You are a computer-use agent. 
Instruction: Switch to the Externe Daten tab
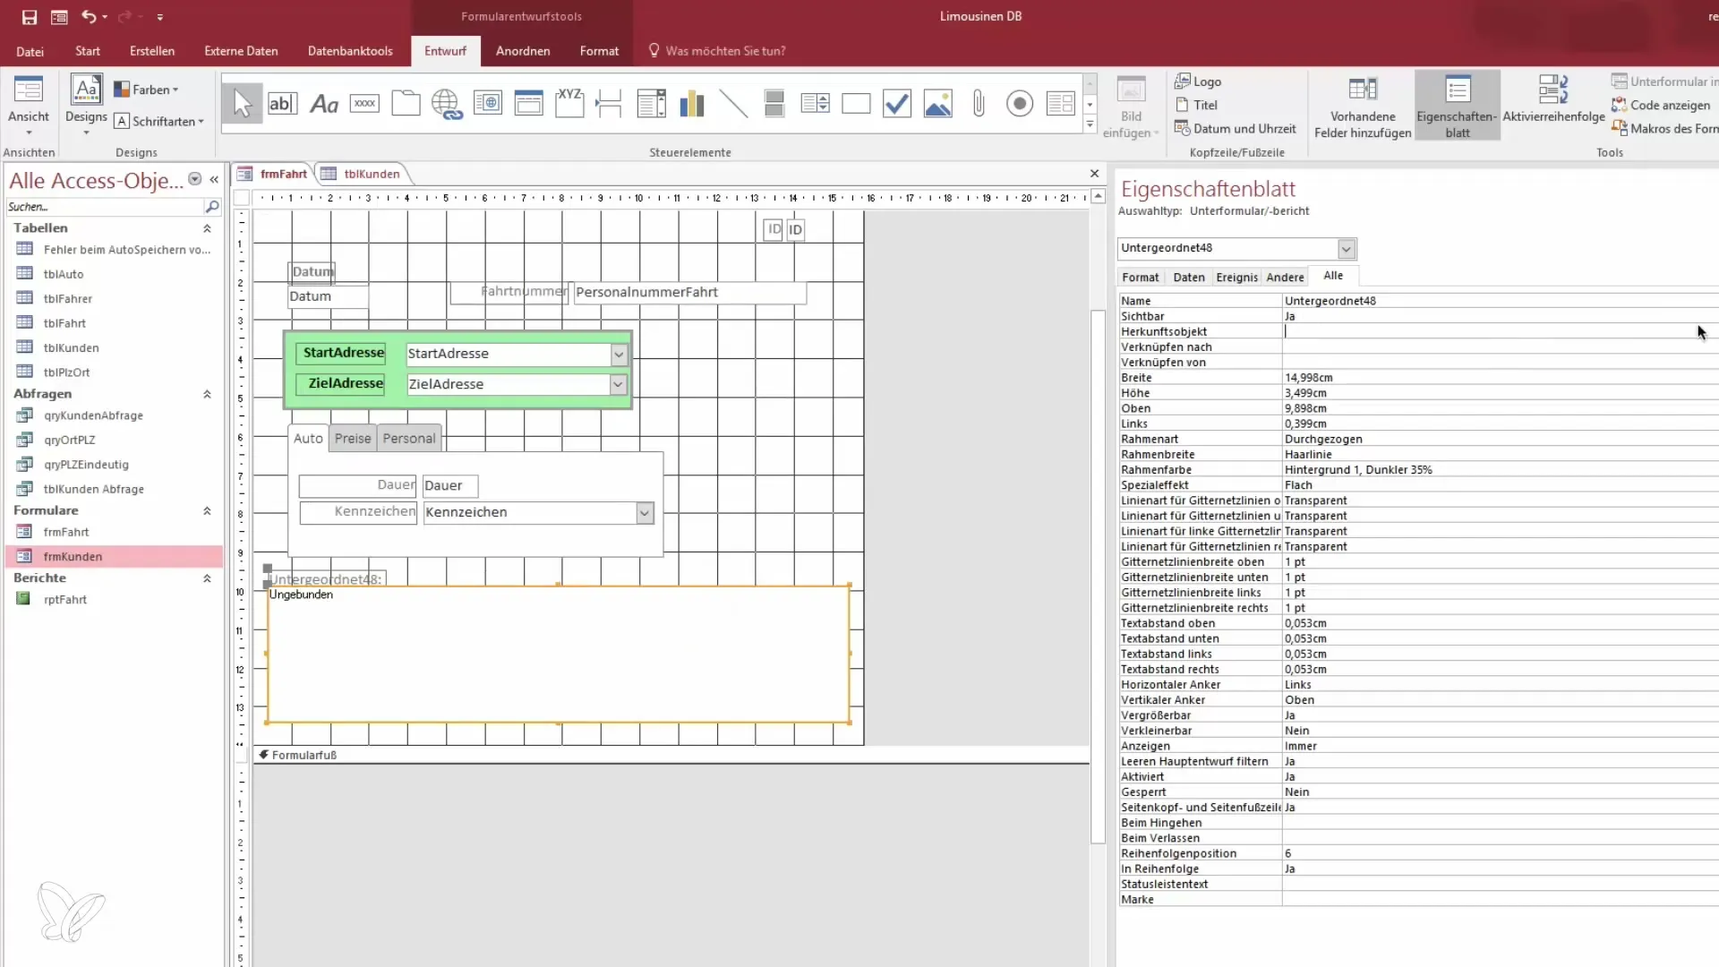[241, 51]
